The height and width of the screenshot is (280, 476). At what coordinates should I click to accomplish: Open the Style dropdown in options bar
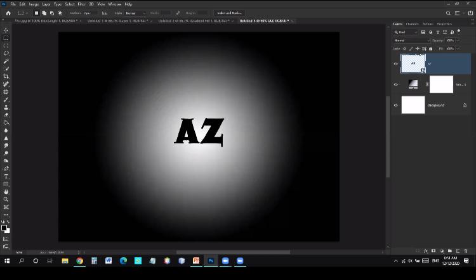click(x=135, y=13)
